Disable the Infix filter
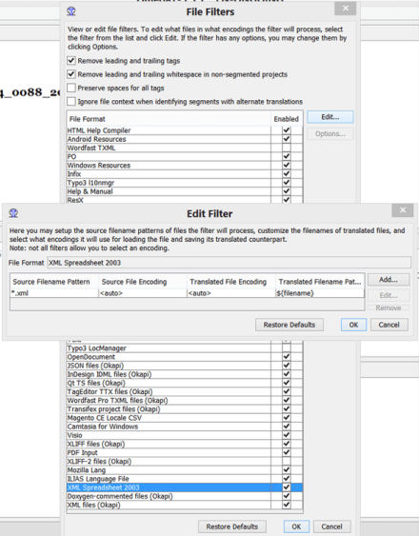Viewport: 419px width, 536px height. [x=287, y=174]
